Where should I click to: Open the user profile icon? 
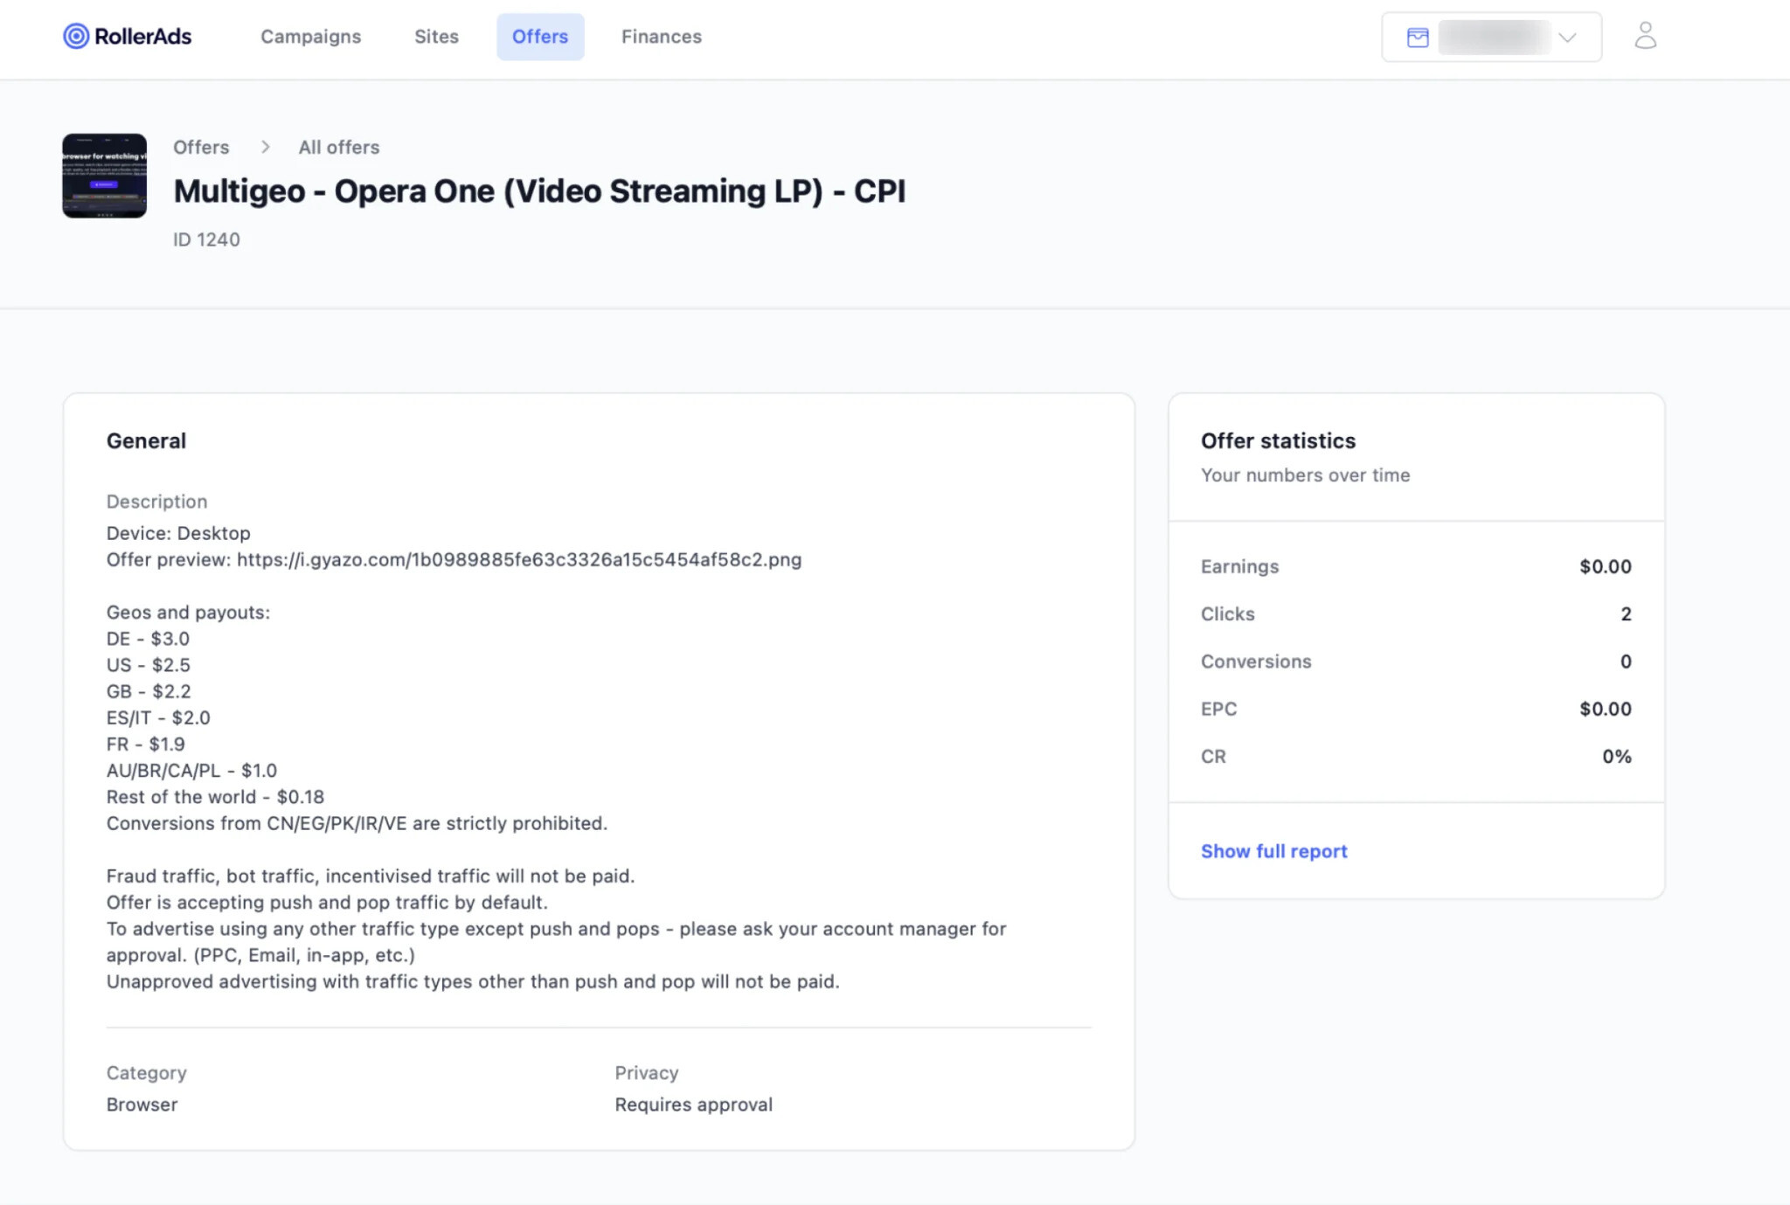tap(1645, 36)
